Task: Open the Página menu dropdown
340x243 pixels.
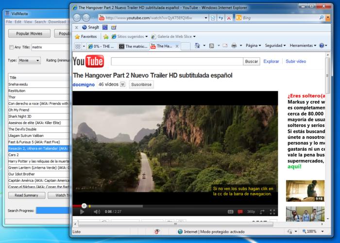Action: 253,46
